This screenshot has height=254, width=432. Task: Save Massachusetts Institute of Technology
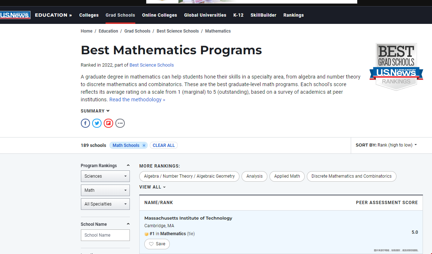coord(157,244)
